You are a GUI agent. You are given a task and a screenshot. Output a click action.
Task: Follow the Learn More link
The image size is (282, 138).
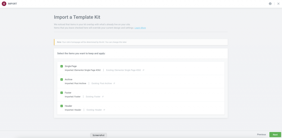[x=140, y=28]
